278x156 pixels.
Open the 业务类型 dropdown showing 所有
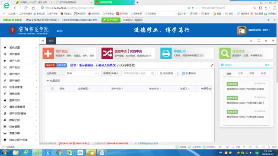pyautogui.click(x=82, y=73)
